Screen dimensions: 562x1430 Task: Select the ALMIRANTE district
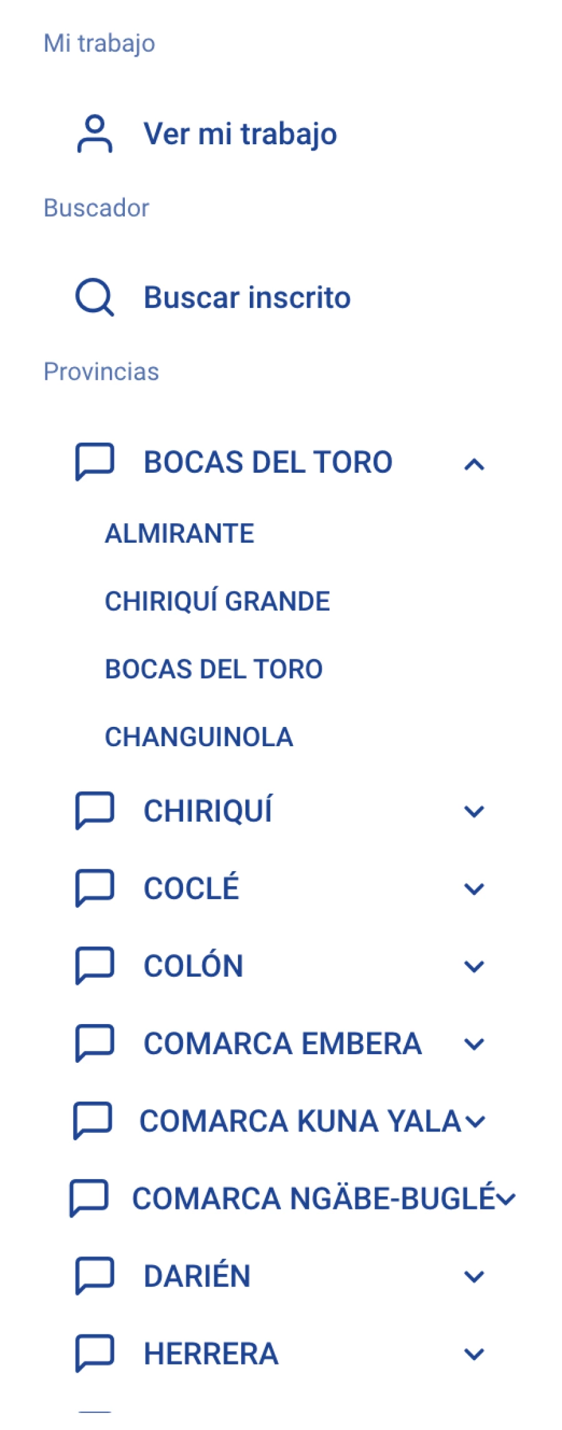coord(180,534)
